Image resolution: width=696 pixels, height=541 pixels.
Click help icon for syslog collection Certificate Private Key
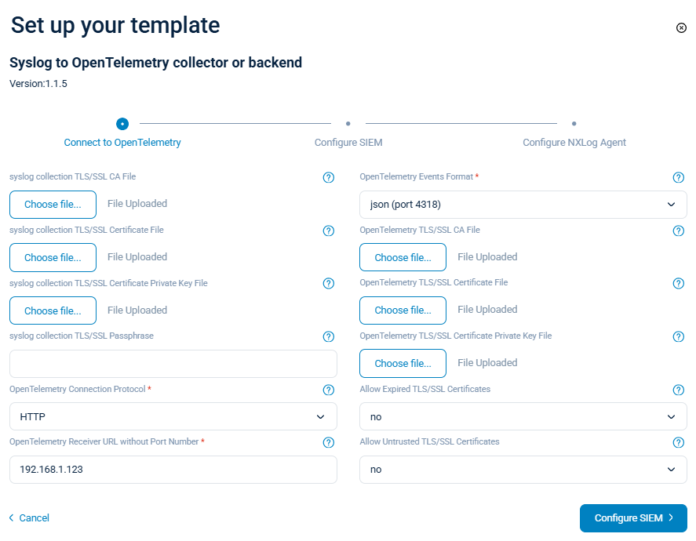click(329, 283)
